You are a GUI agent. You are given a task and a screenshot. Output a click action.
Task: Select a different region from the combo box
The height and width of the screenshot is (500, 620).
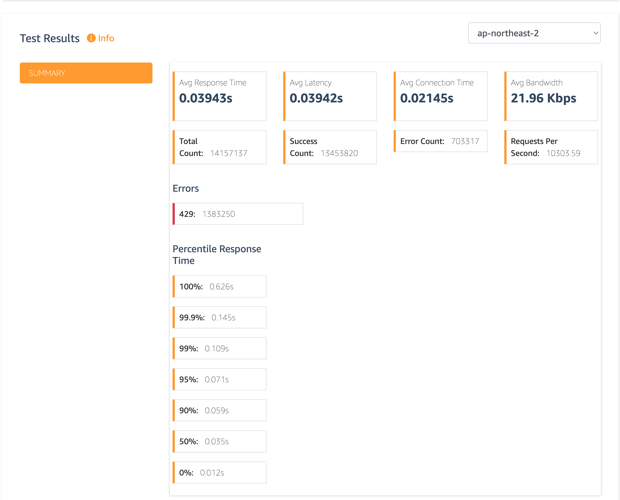point(534,33)
